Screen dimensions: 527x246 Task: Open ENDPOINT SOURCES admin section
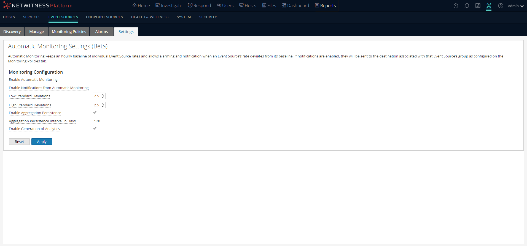pyautogui.click(x=104, y=17)
